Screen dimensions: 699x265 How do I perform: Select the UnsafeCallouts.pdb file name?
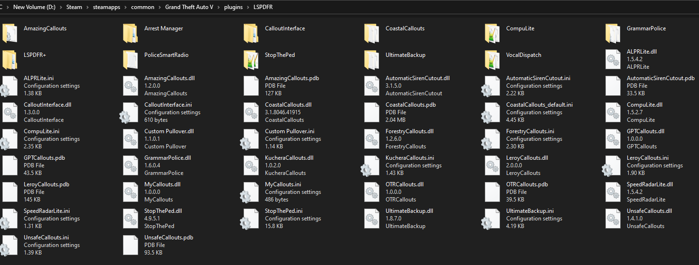tap(169, 238)
